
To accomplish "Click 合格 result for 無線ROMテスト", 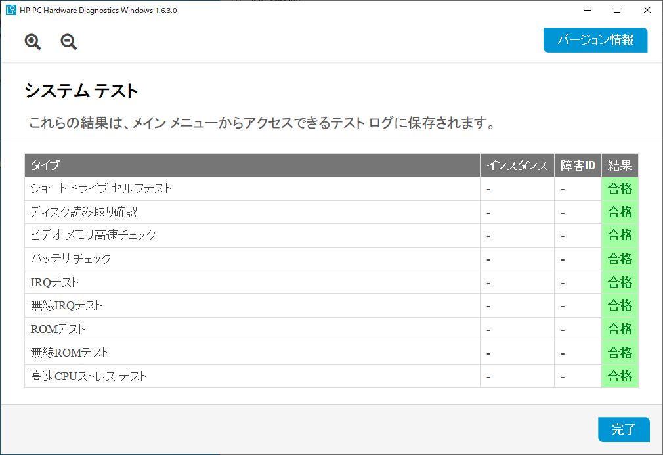I will point(620,353).
